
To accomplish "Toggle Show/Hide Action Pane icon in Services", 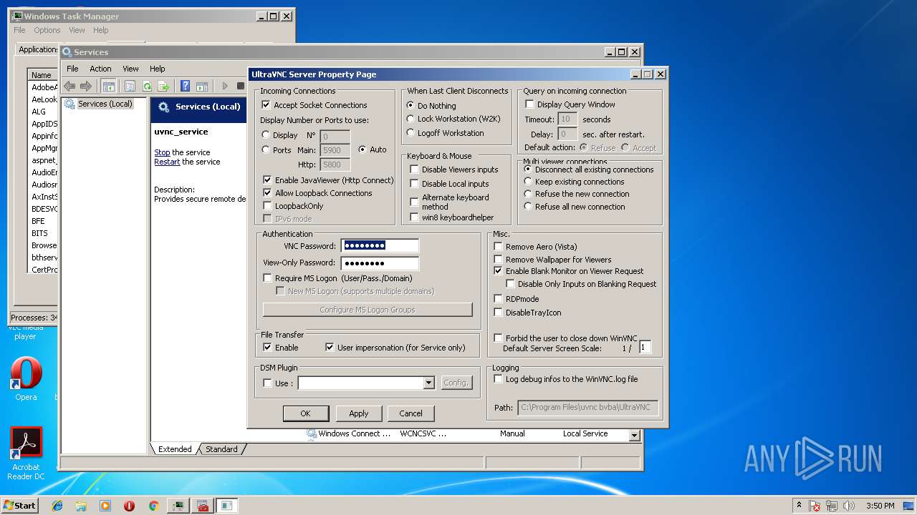I will (x=202, y=87).
